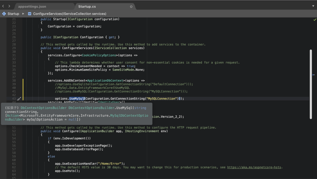Click Startup constructor name on line 21
The image size is (317, 179).
coord(59,19)
